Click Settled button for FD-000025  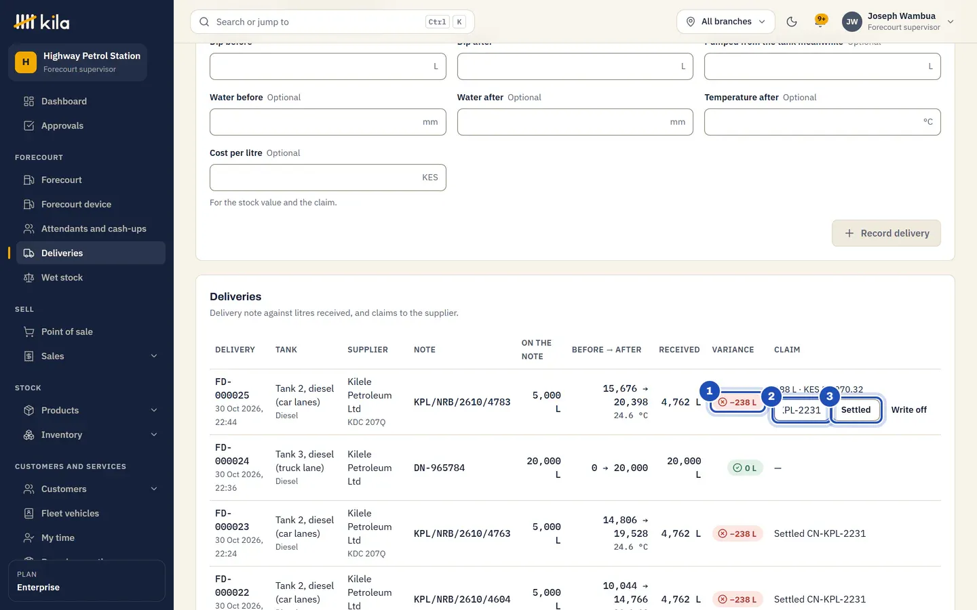[856, 410]
